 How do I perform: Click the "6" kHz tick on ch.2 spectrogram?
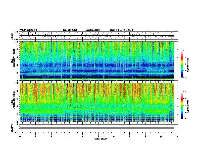coord(17,99)
